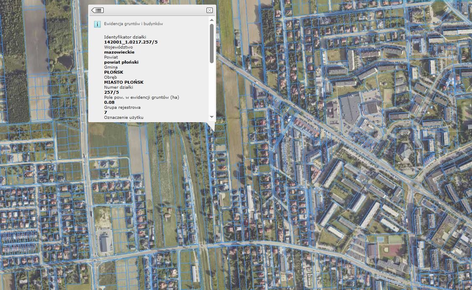Image resolution: width=472 pixels, height=290 pixels.
Task: Click the parcel number 257/5 value
Action: 111,92
